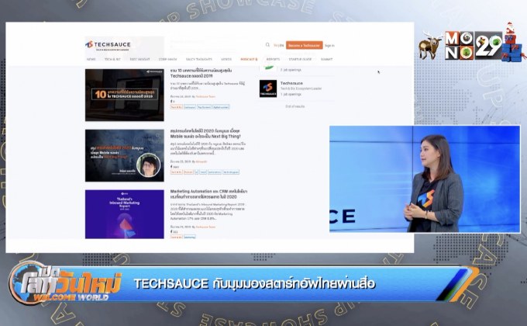Click the blue tag under Marketing Automation article

190,237
